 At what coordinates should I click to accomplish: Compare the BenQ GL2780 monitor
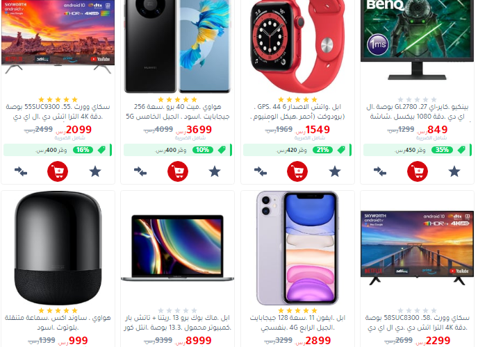click(380, 171)
